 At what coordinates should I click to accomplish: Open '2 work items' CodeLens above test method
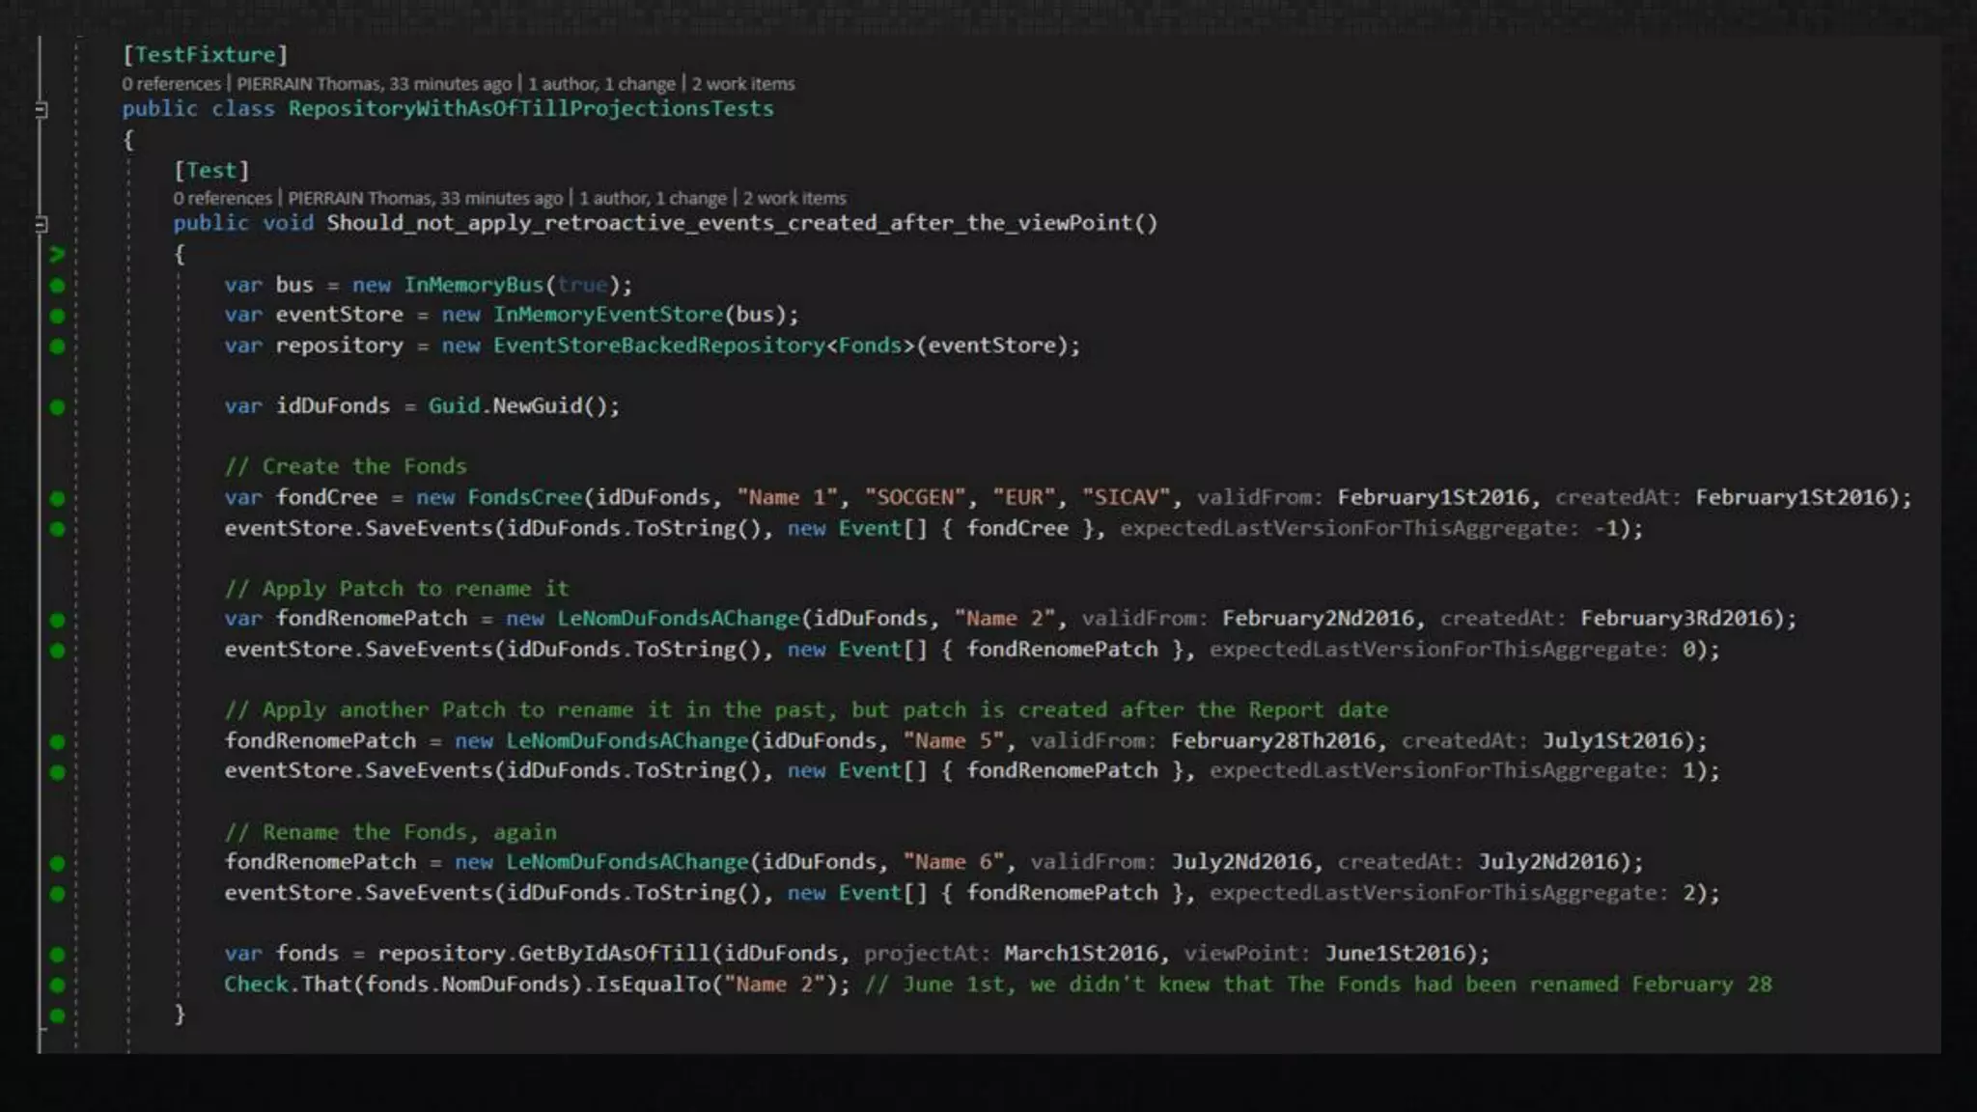pos(794,198)
